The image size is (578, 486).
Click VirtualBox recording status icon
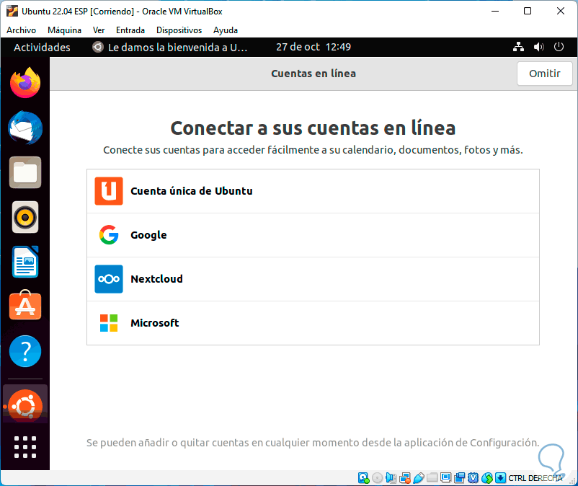click(x=459, y=478)
